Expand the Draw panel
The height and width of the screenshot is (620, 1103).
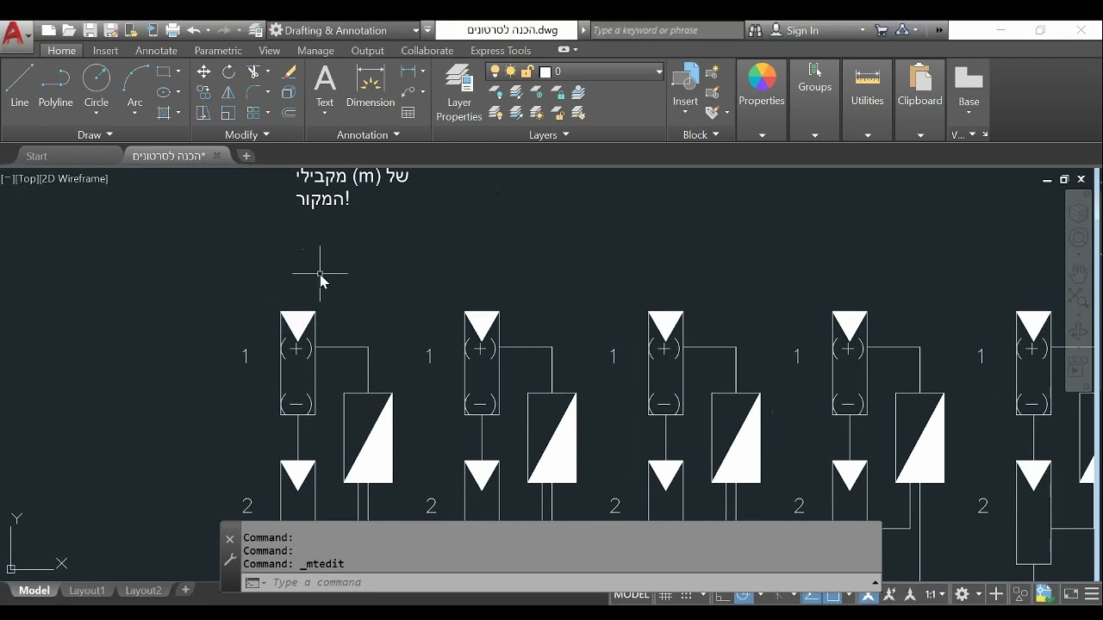click(95, 134)
